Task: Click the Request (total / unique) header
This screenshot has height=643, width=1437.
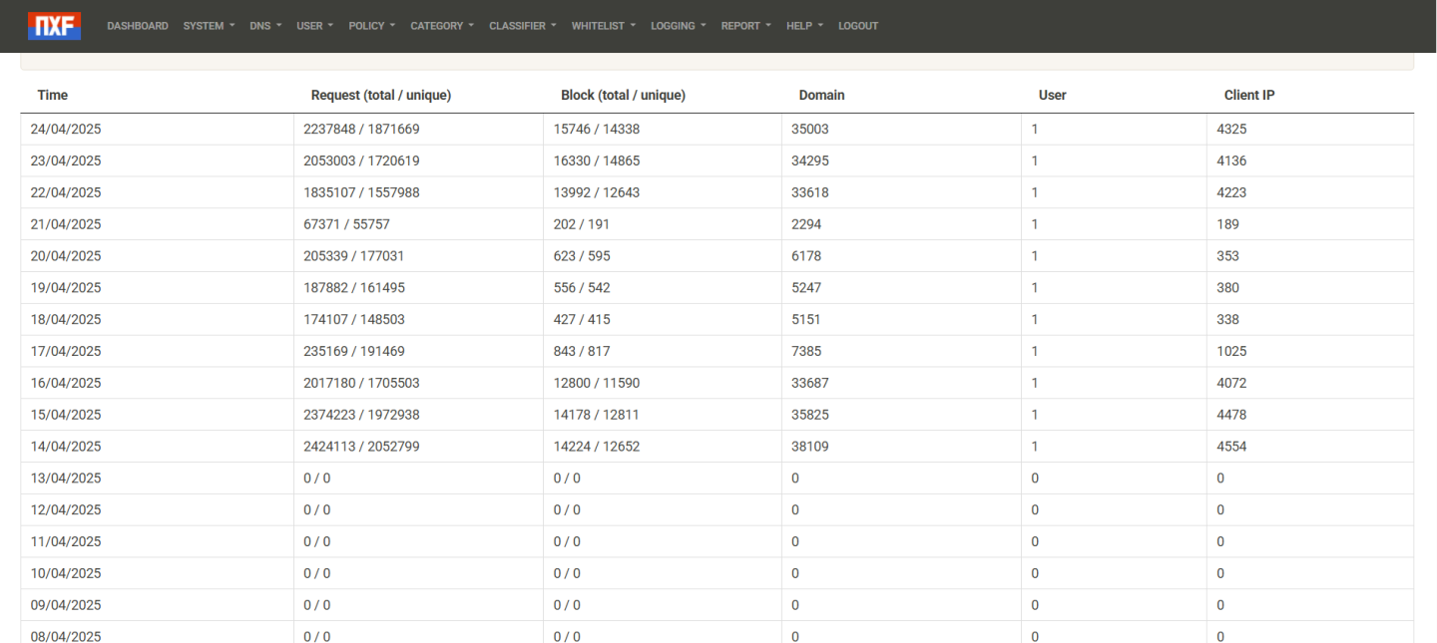Action: [x=381, y=96]
